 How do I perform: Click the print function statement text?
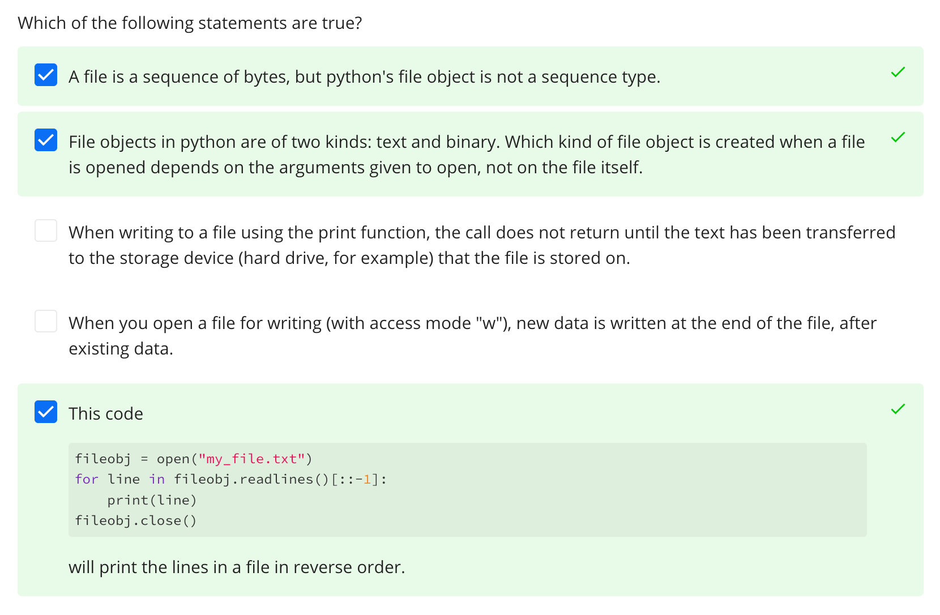(x=482, y=245)
